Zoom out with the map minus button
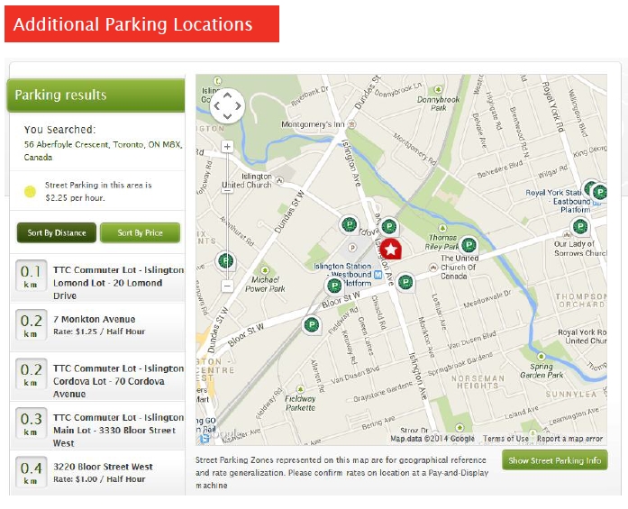Image resolution: width=628 pixels, height=509 pixels. pyautogui.click(x=227, y=286)
